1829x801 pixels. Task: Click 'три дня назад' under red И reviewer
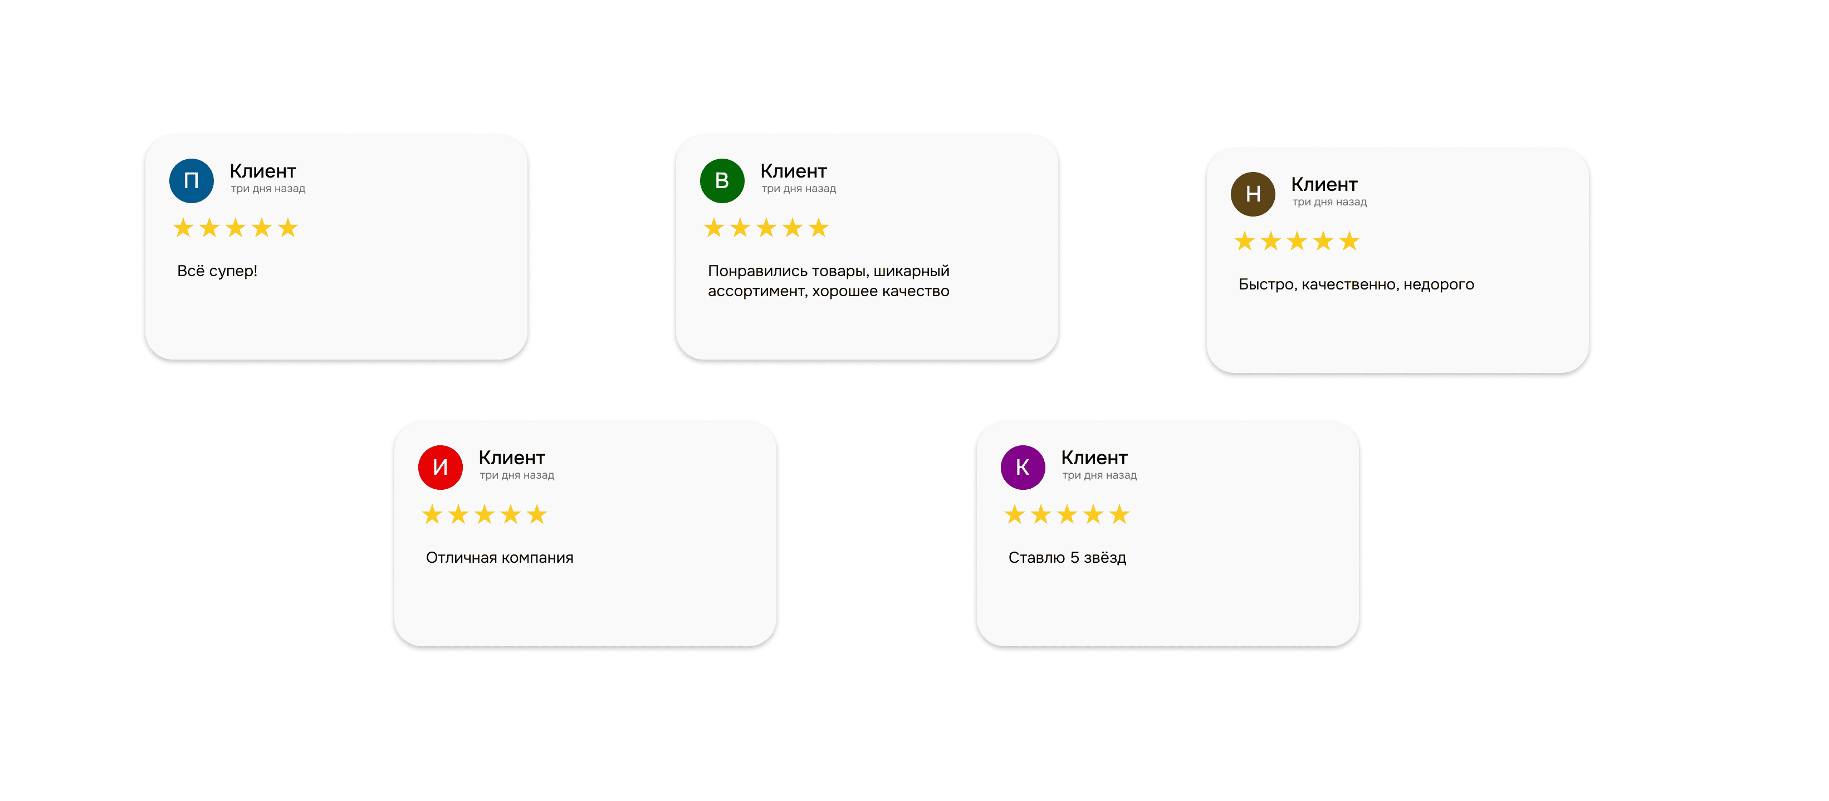(x=517, y=475)
